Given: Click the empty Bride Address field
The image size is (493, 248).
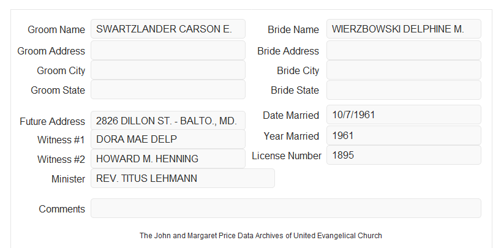Looking at the screenshot, I should [404, 50].
